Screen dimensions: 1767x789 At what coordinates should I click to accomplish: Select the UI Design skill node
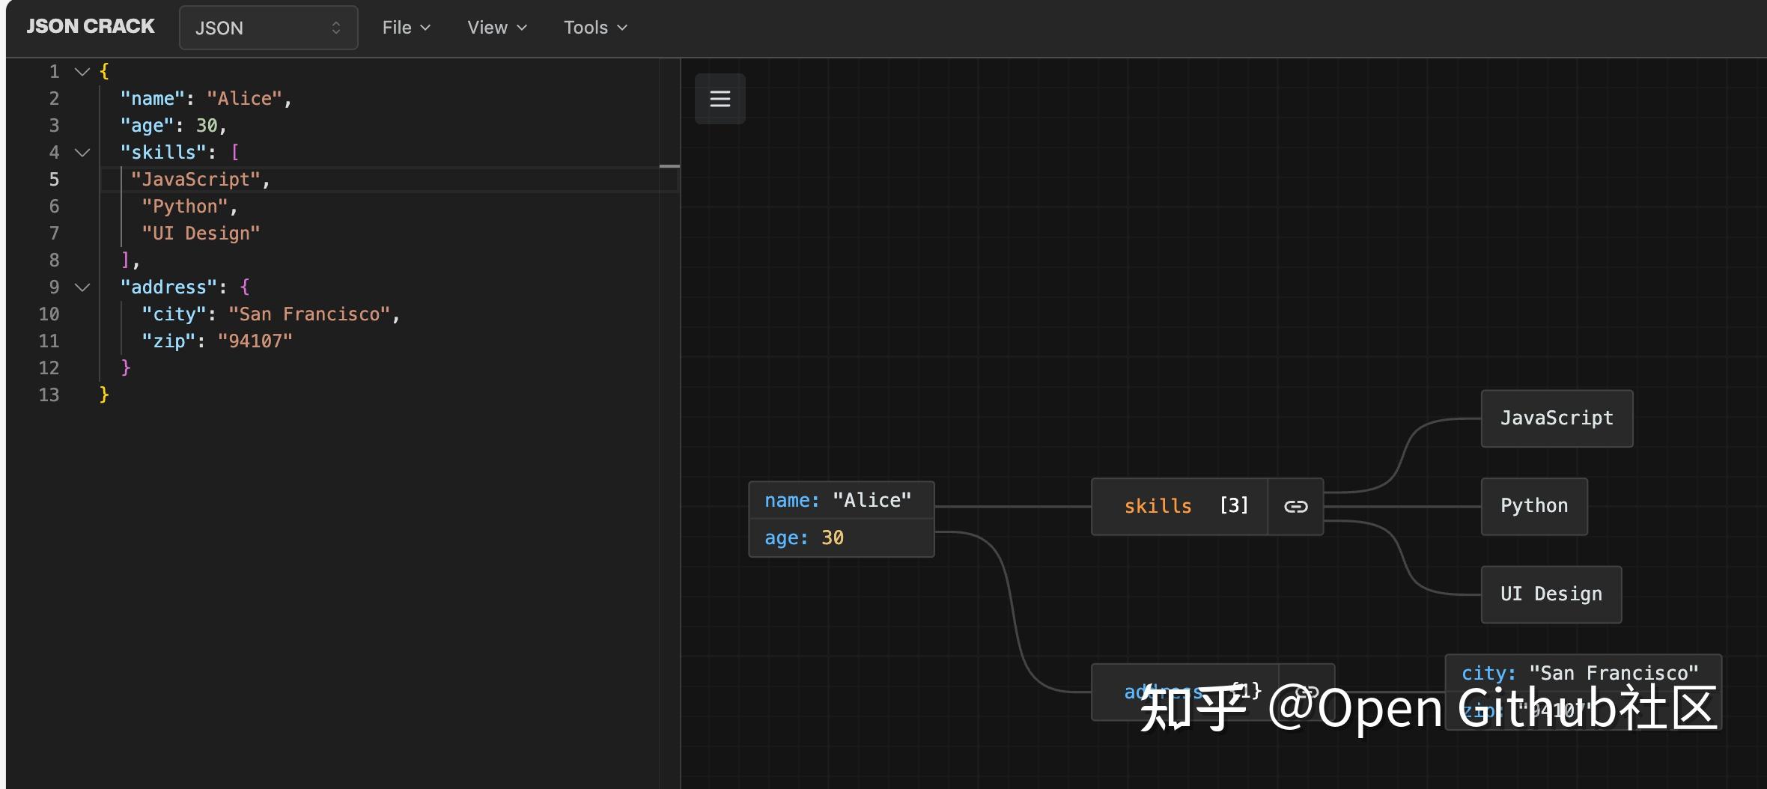click(1550, 594)
